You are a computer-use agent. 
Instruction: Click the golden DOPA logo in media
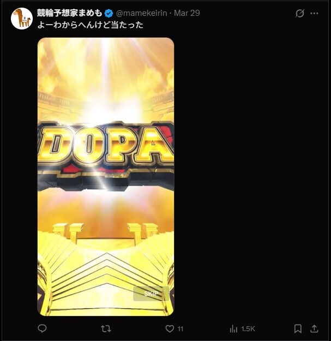[x=106, y=145]
